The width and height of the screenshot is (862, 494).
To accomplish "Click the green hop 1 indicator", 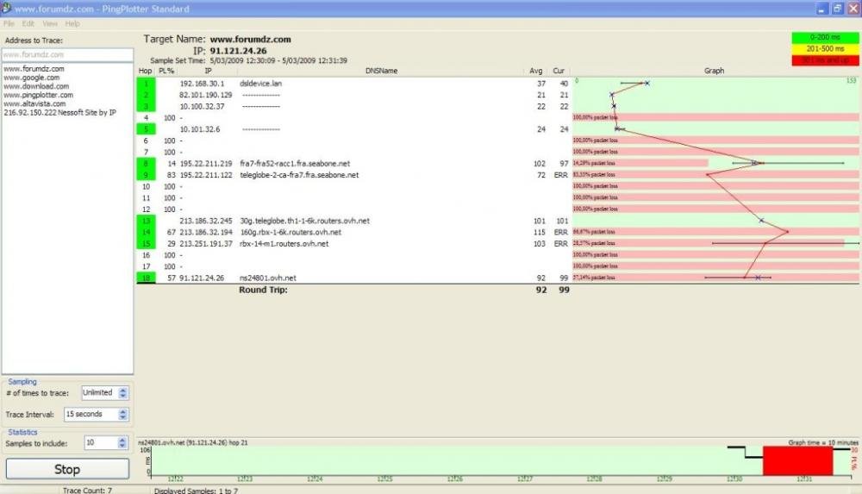I will pos(146,84).
